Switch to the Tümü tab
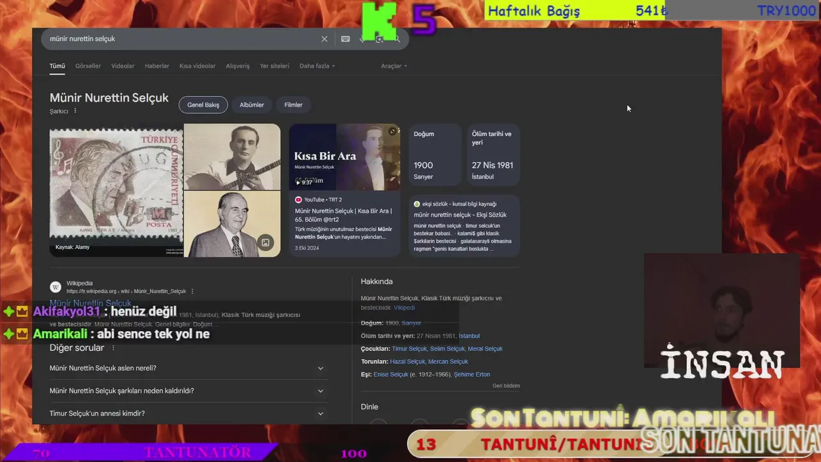The width and height of the screenshot is (821, 462). tap(57, 66)
